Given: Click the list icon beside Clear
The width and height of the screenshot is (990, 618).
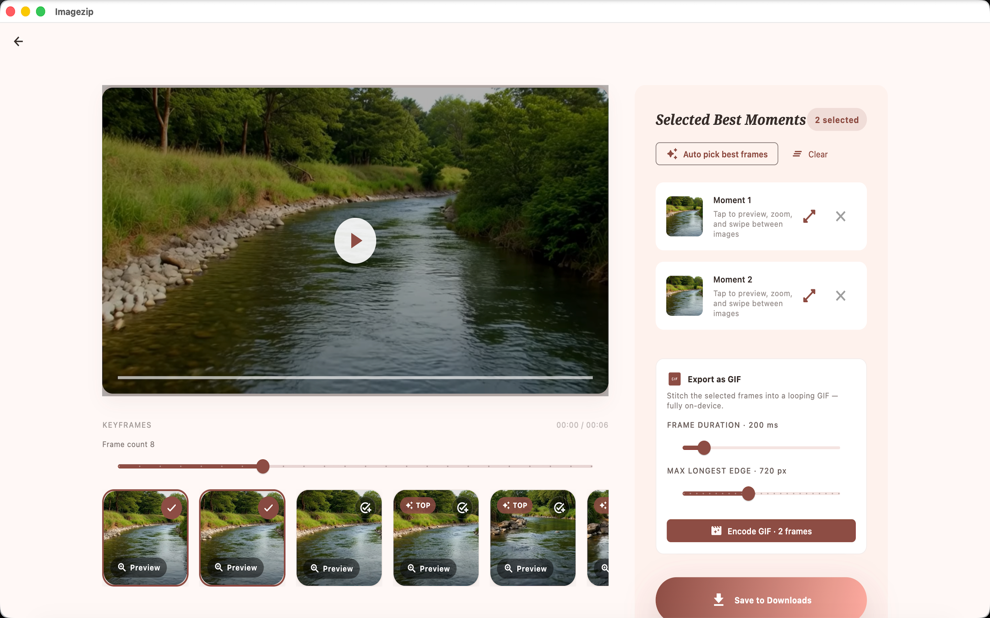Looking at the screenshot, I should (797, 154).
